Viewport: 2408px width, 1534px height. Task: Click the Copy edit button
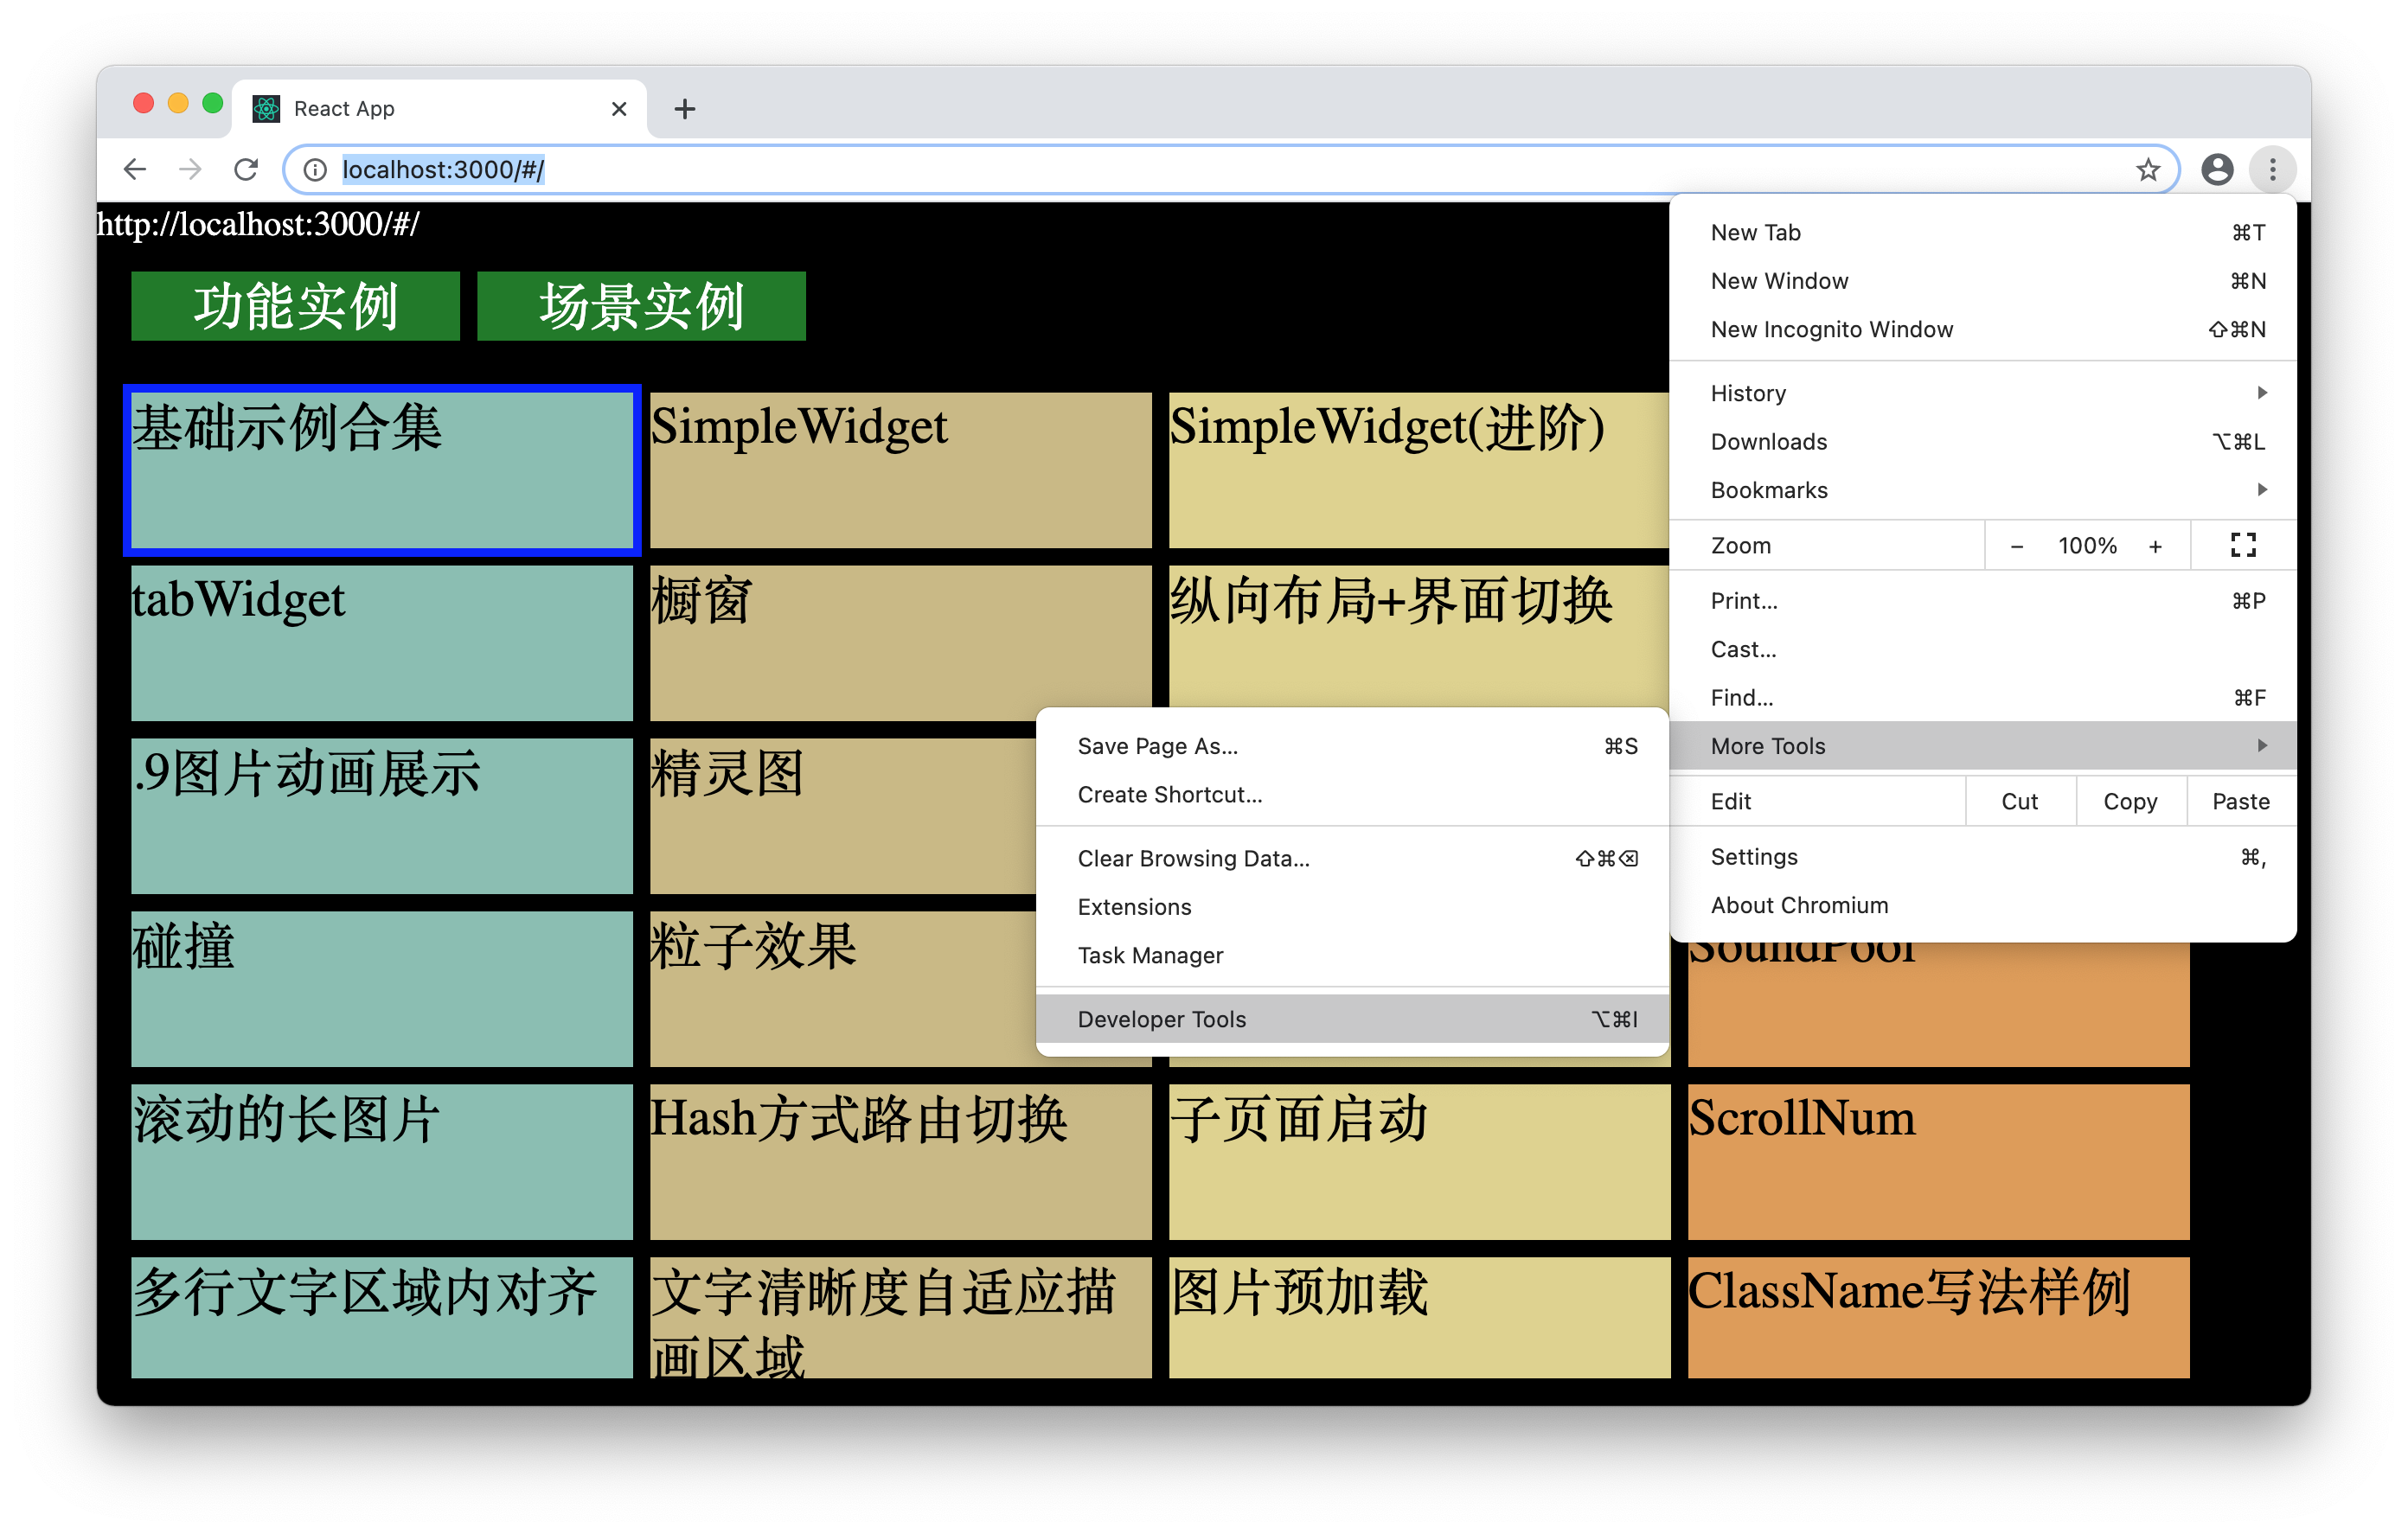pos(2130,801)
